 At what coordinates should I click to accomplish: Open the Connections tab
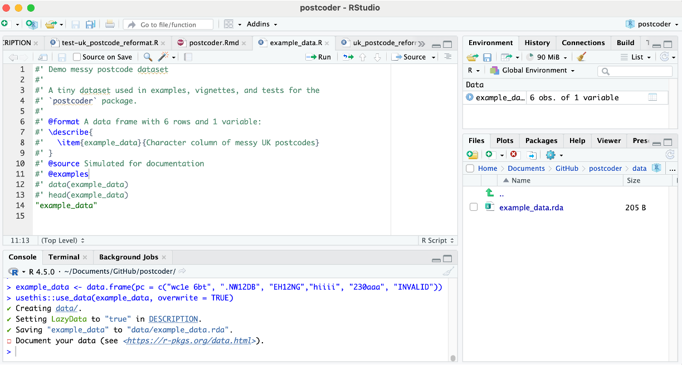coord(583,42)
